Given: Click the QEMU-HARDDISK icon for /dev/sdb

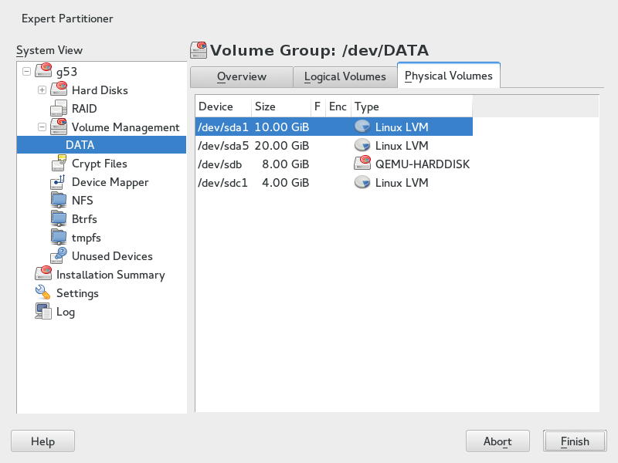Looking at the screenshot, I should click(362, 164).
